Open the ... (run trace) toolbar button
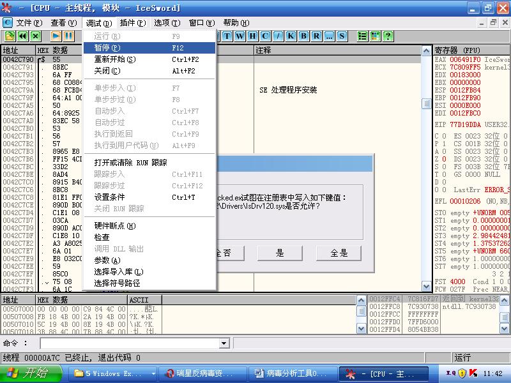Viewport: 511px width, 383px height. 329,36
